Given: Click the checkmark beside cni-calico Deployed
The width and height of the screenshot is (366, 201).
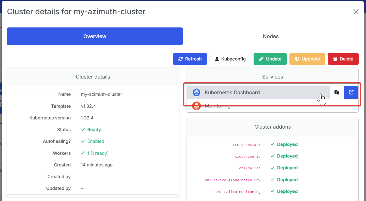Looking at the screenshot, I should (x=272, y=168).
